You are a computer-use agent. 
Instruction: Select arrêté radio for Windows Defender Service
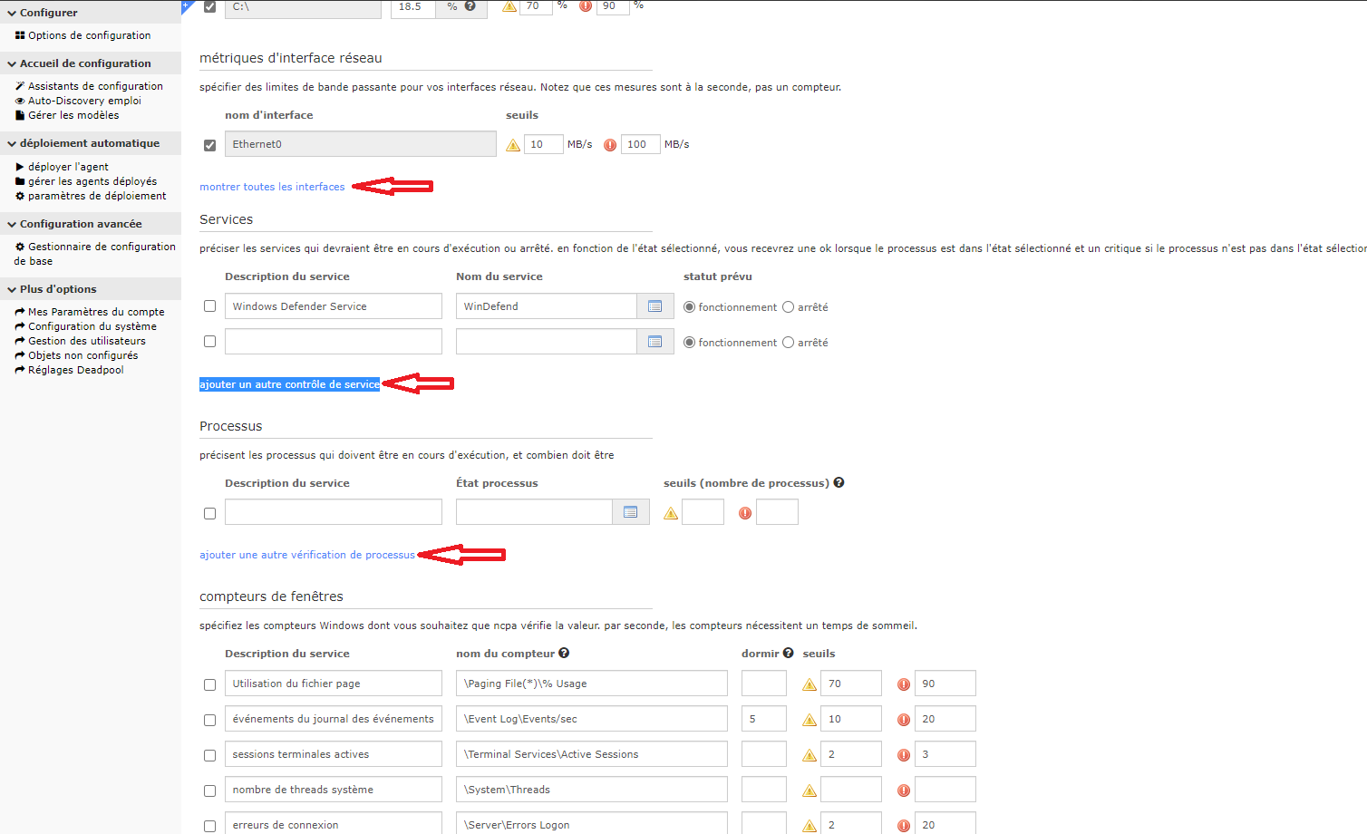point(788,307)
